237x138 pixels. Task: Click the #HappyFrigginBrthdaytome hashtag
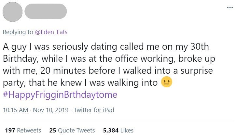(x=60, y=95)
